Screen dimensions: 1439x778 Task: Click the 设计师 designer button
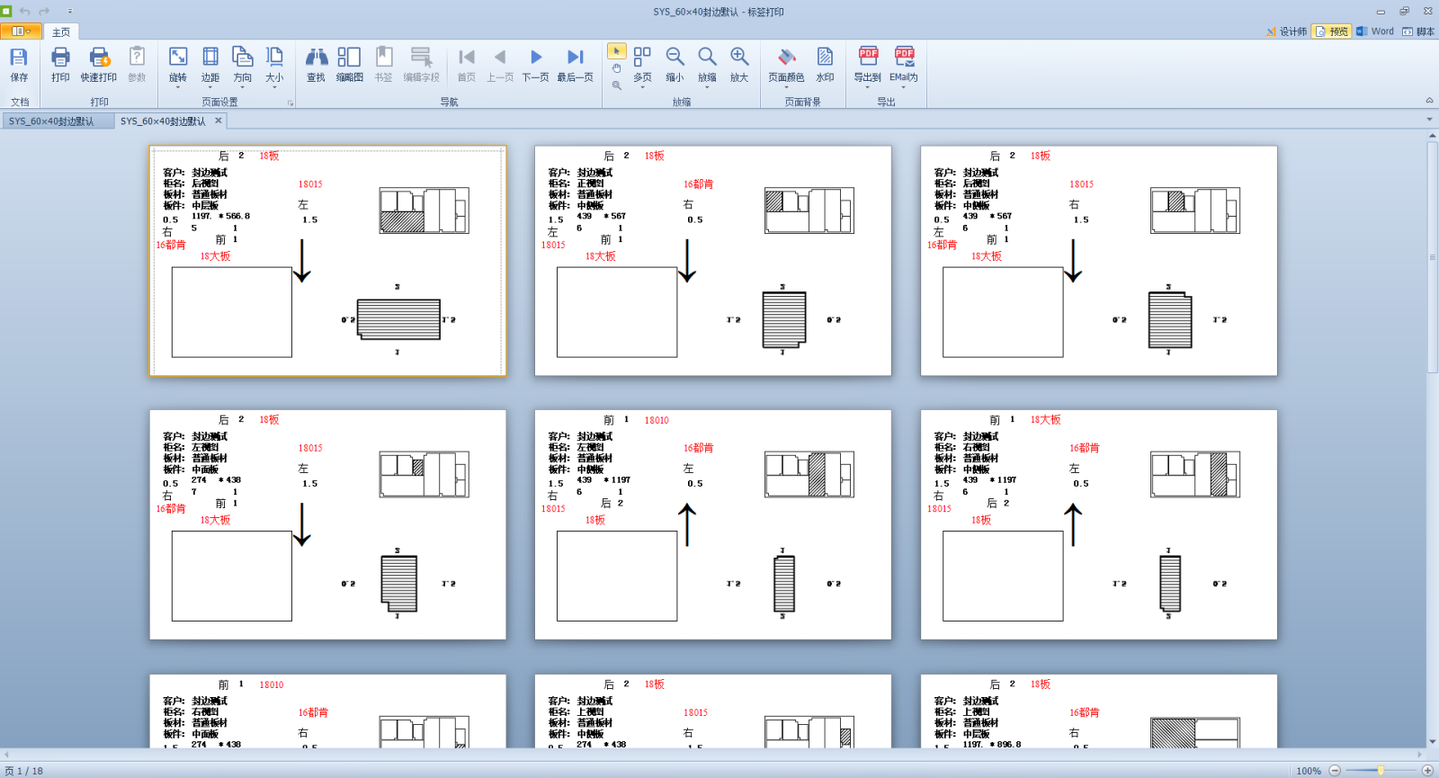click(x=1286, y=31)
